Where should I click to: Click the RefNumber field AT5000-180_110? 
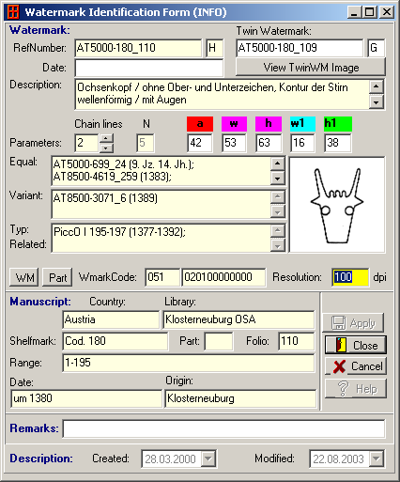(x=138, y=48)
